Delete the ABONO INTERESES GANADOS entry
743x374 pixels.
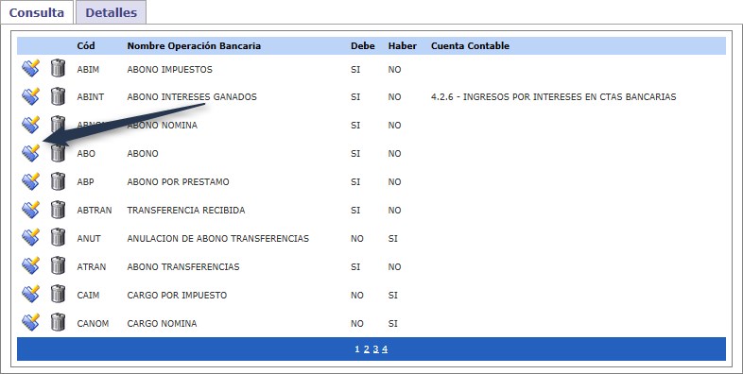point(58,96)
